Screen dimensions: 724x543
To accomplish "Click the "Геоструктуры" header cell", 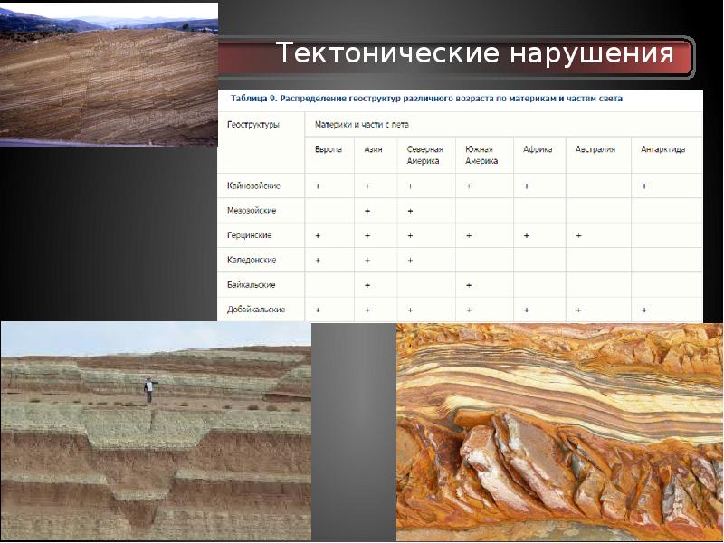I will [253, 124].
